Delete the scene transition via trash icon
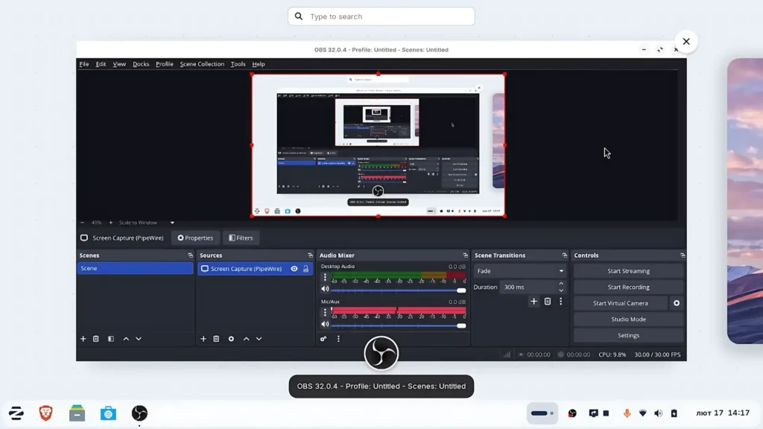 pos(548,302)
